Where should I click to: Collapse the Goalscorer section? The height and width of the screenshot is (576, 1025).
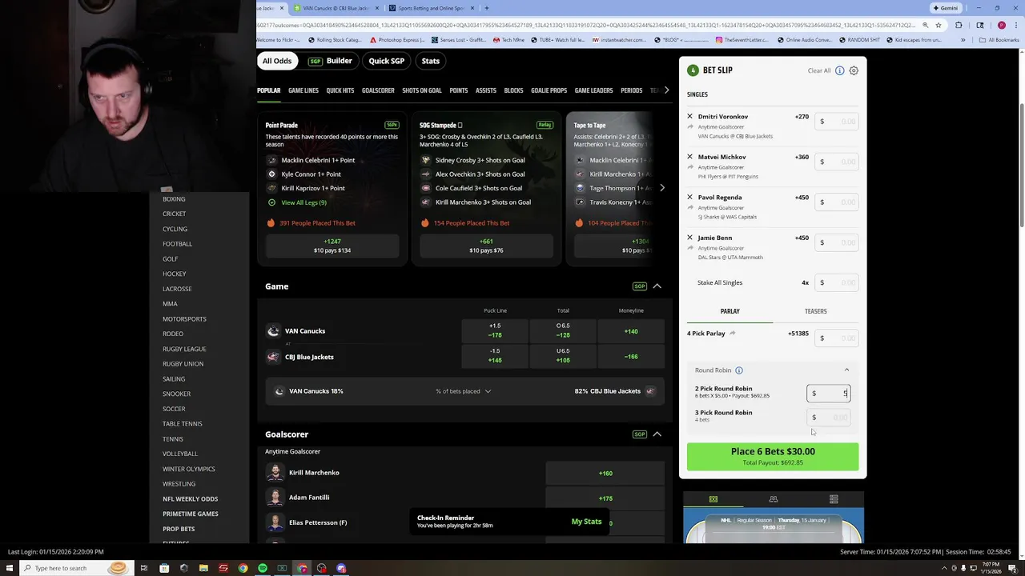[657, 434]
